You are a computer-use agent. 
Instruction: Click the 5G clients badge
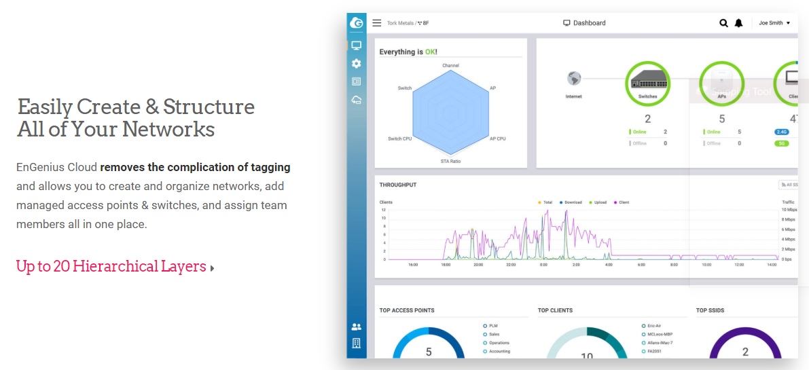782,143
